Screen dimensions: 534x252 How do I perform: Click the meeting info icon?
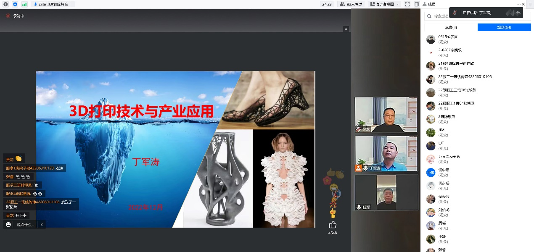click(x=5, y=4)
